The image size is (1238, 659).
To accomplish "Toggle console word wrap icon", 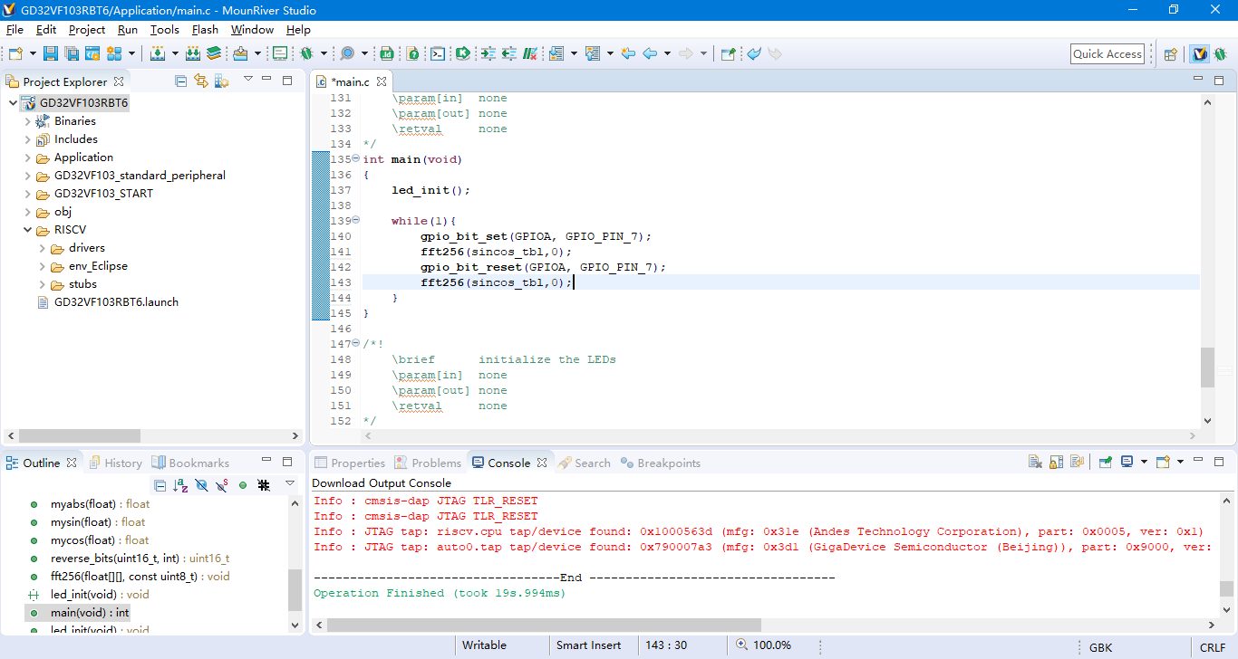I will coord(1078,462).
